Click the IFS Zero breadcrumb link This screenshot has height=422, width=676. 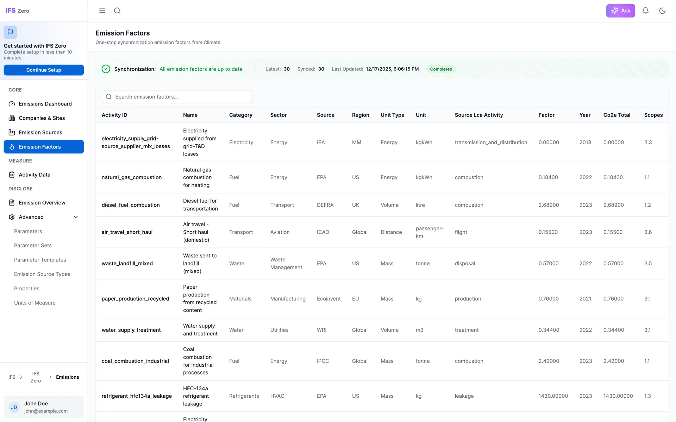click(x=36, y=377)
